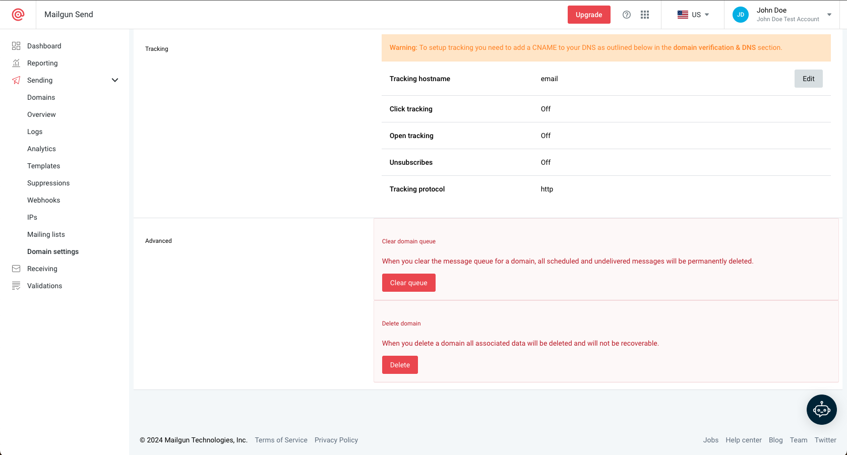This screenshot has width=847, height=455.
Task: Select Domain settings in sidebar
Action: [53, 251]
